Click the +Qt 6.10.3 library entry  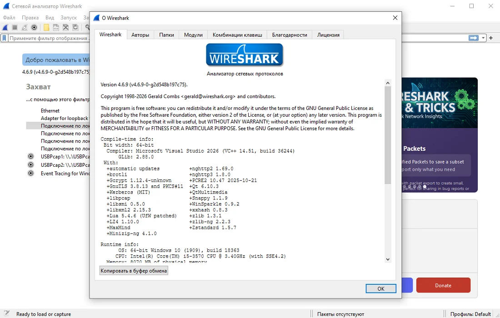(204, 186)
